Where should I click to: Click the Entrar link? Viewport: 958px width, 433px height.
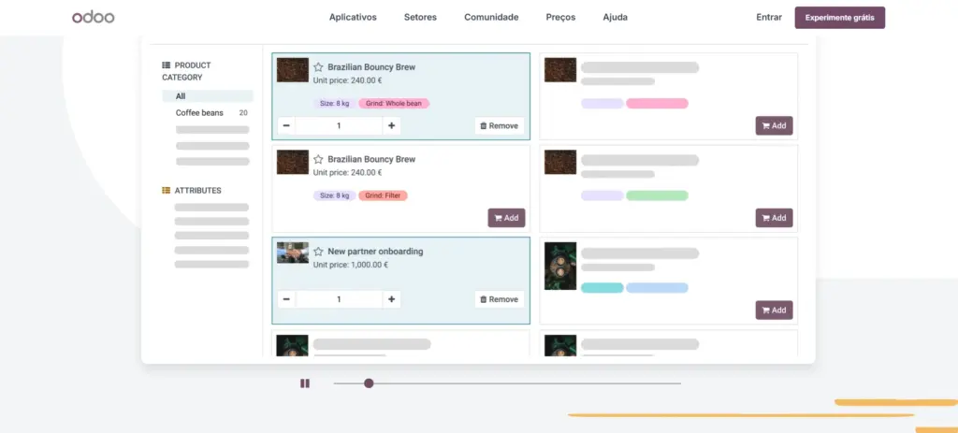coord(769,17)
